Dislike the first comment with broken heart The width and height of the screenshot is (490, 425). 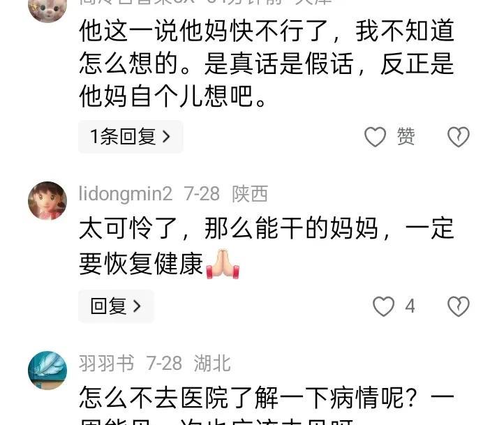459,137
